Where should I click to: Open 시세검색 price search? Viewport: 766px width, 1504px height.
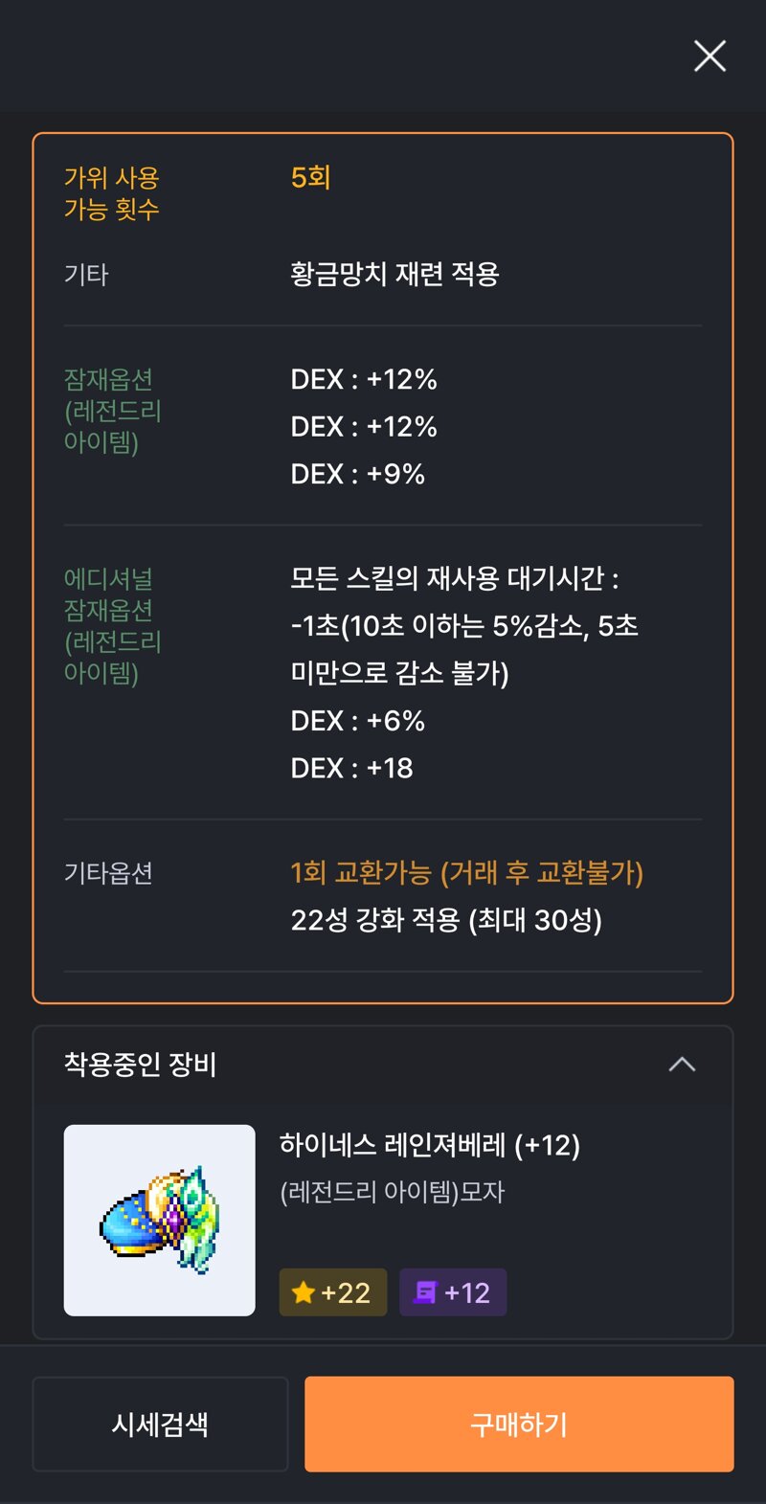(160, 1424)
